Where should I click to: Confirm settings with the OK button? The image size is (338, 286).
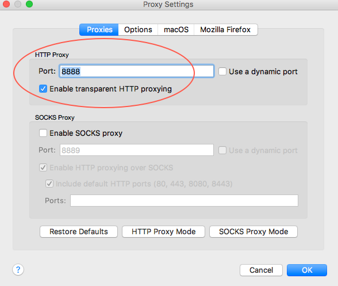pos(307,270)
